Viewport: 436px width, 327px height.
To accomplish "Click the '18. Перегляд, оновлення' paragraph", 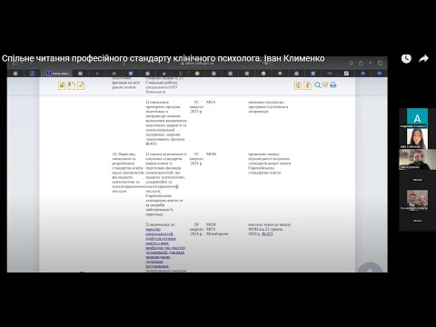I will click(128, 173).
